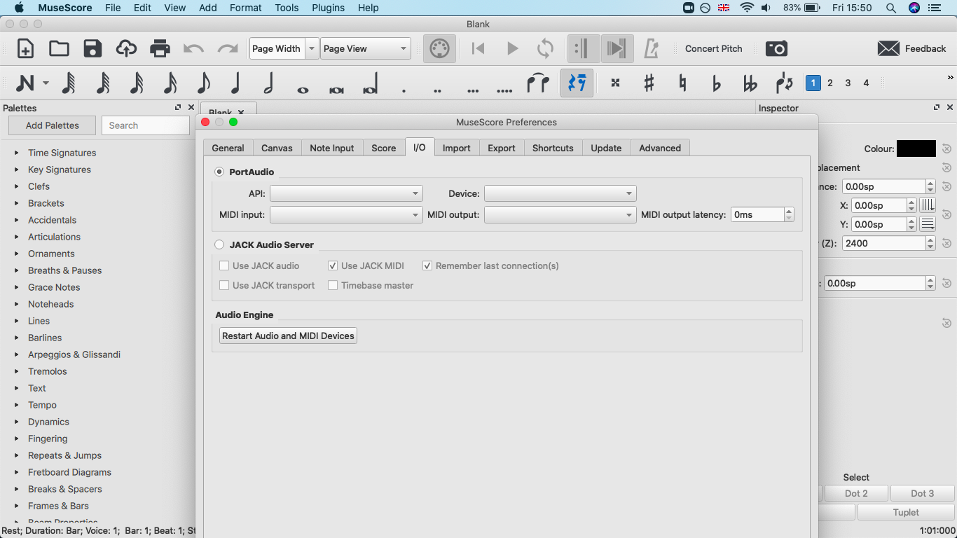Toggle MIDI input icon in toolbar
The width and height of the screenshot is (957, 538).
pyautogui.click(x=439, y=49)
